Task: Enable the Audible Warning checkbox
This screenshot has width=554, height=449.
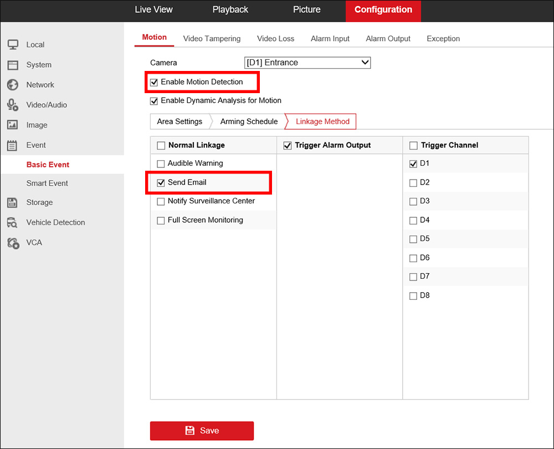Action: click(x=161, y=164)
